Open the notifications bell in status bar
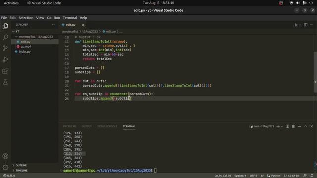 312,176
